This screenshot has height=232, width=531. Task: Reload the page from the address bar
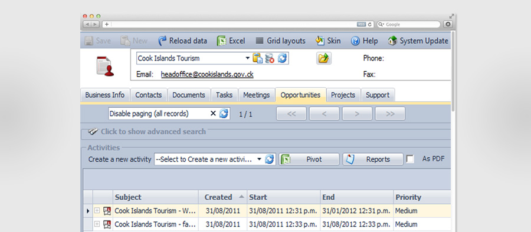(369, 24)
